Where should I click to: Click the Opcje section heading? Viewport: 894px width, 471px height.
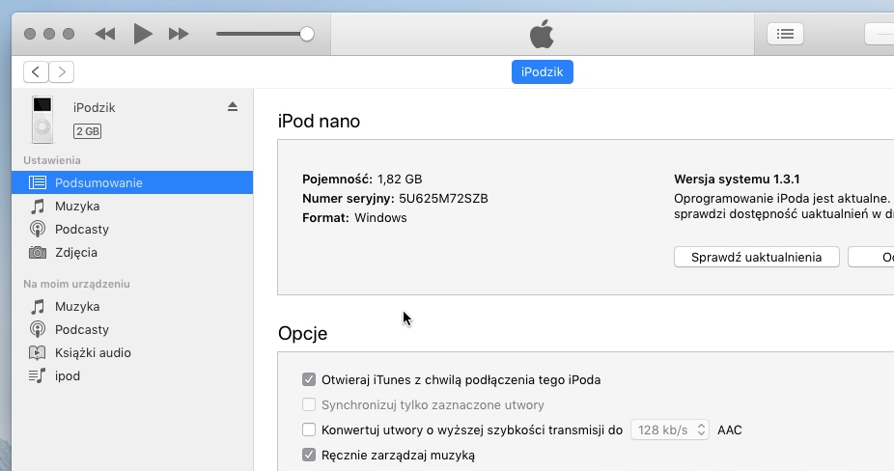pyautogui.click(x=303, y=333)
